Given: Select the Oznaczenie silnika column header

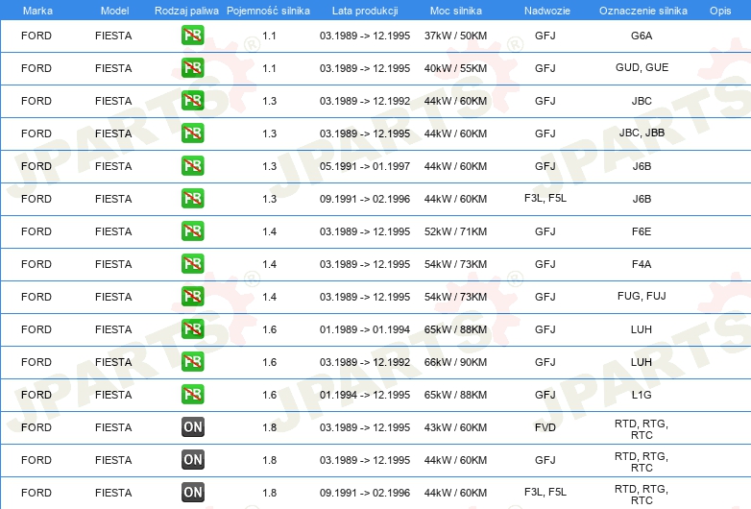Looking at the screenshot, I should (x=642, y=11).
